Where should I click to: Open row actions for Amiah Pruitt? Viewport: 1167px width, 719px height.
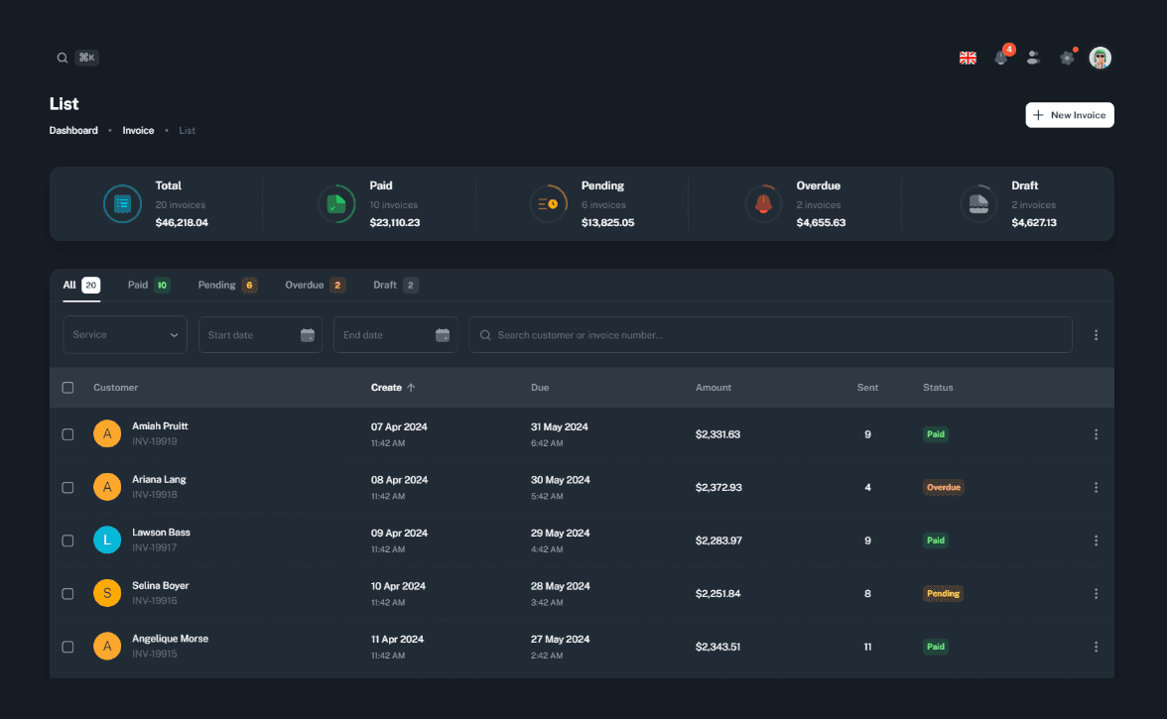[1096, 434]
